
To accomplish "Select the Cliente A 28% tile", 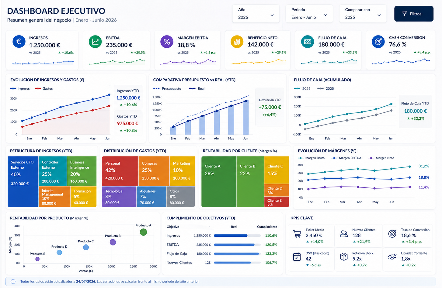I will coord(219,182).
